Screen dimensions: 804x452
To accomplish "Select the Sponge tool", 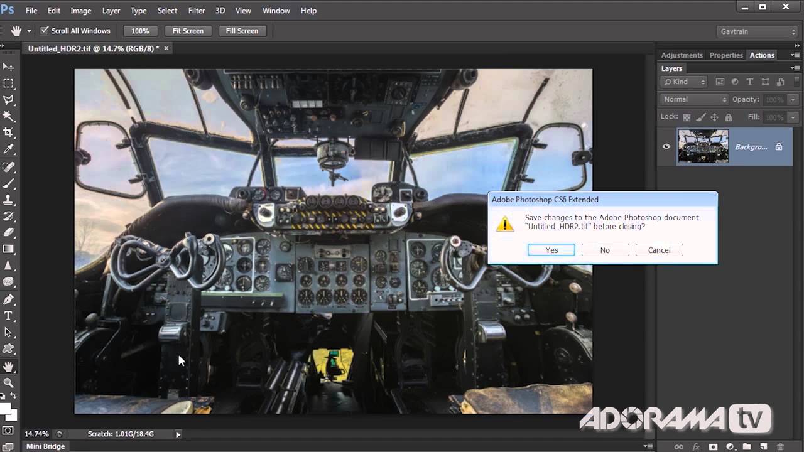I will pos(9,281).
